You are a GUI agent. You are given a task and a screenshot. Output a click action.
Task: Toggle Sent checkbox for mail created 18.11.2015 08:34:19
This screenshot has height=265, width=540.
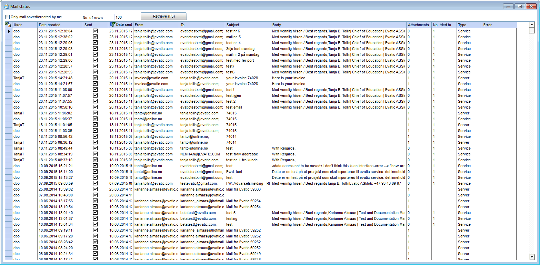[96, 154]
